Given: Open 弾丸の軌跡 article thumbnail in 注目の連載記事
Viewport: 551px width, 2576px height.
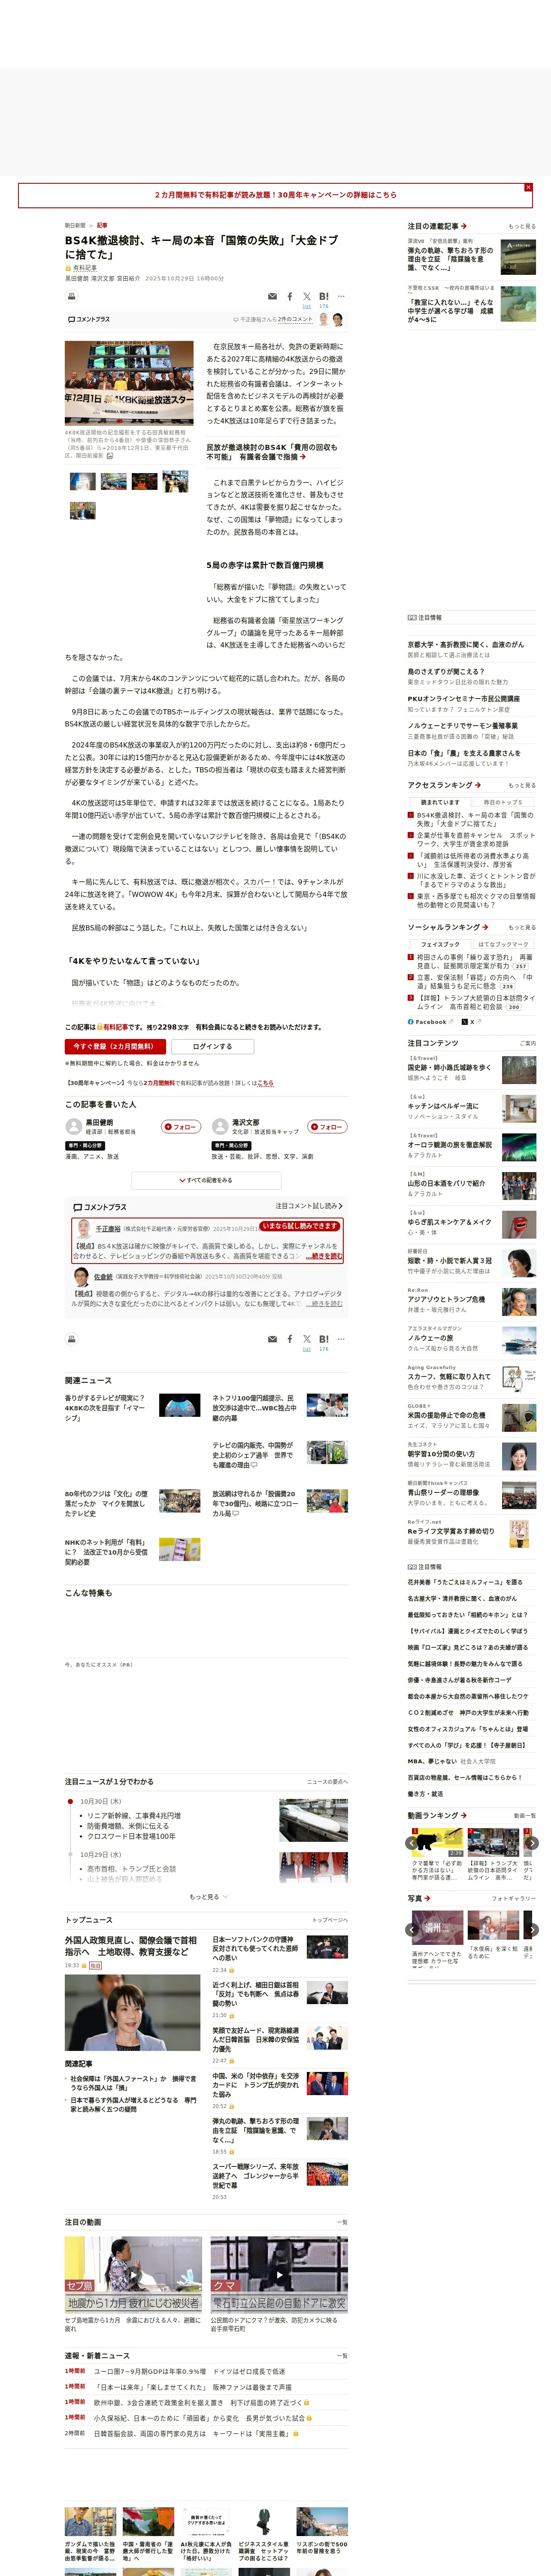Looking at the screenshot, I should pos(518,258).
